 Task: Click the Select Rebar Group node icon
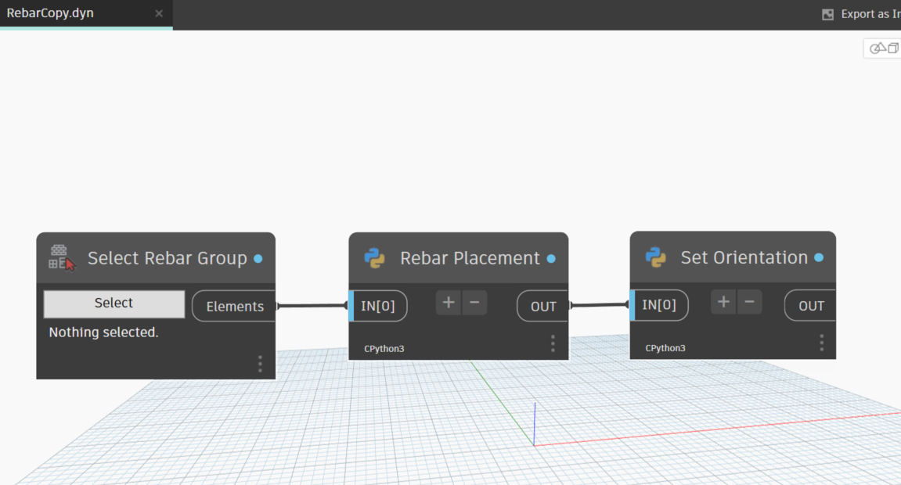(x=62, y=258)
